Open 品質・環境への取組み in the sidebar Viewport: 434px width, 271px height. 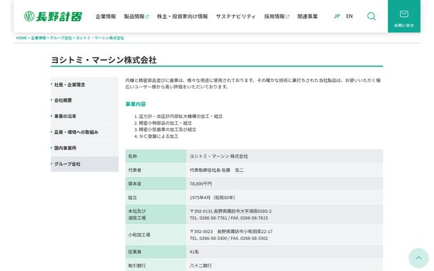[85, 132]
